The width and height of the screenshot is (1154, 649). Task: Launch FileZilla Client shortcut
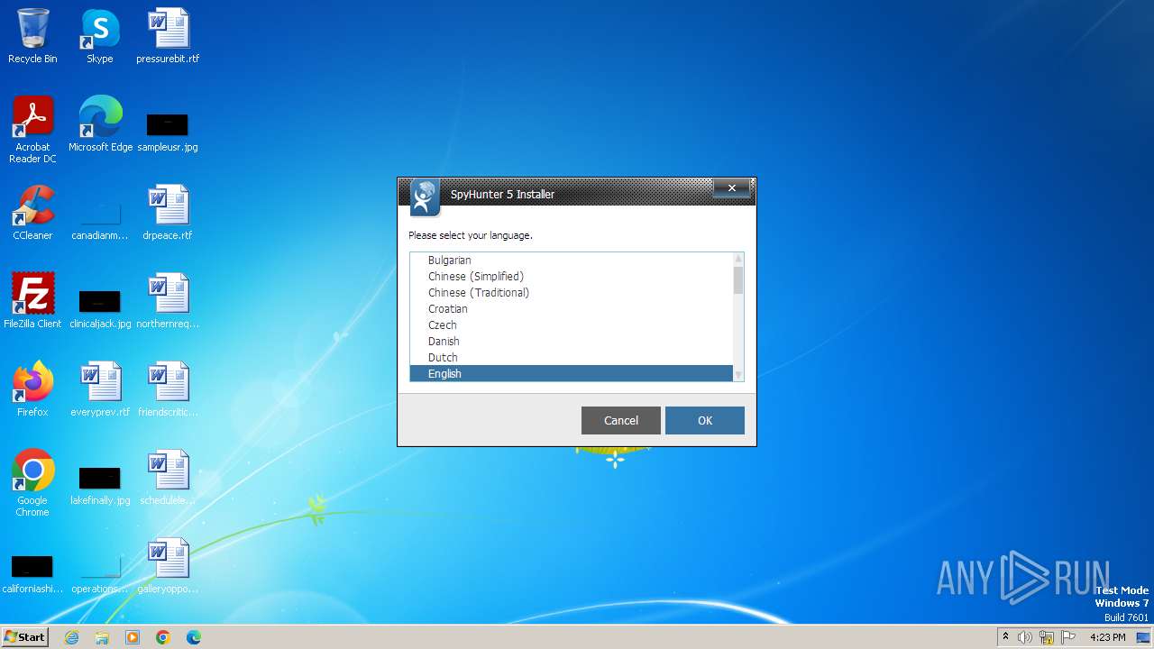[32, 301]
